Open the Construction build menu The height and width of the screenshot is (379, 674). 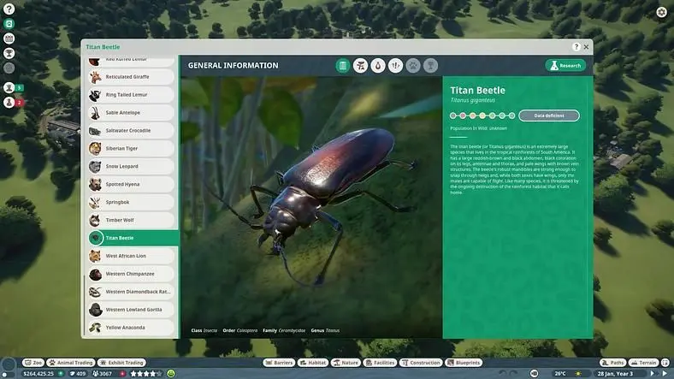421,363
